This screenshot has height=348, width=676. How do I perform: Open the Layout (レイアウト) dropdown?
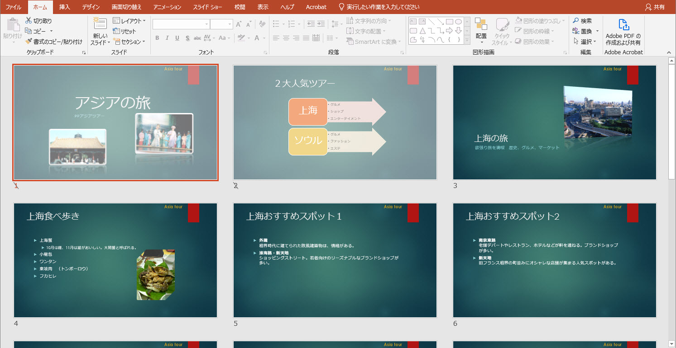pyautogui.click(x=129, y=21)
